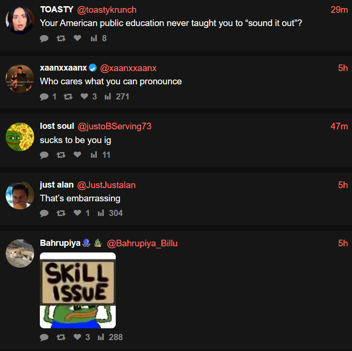Like Bahrupiya's Skill Issue tweet

77,337
